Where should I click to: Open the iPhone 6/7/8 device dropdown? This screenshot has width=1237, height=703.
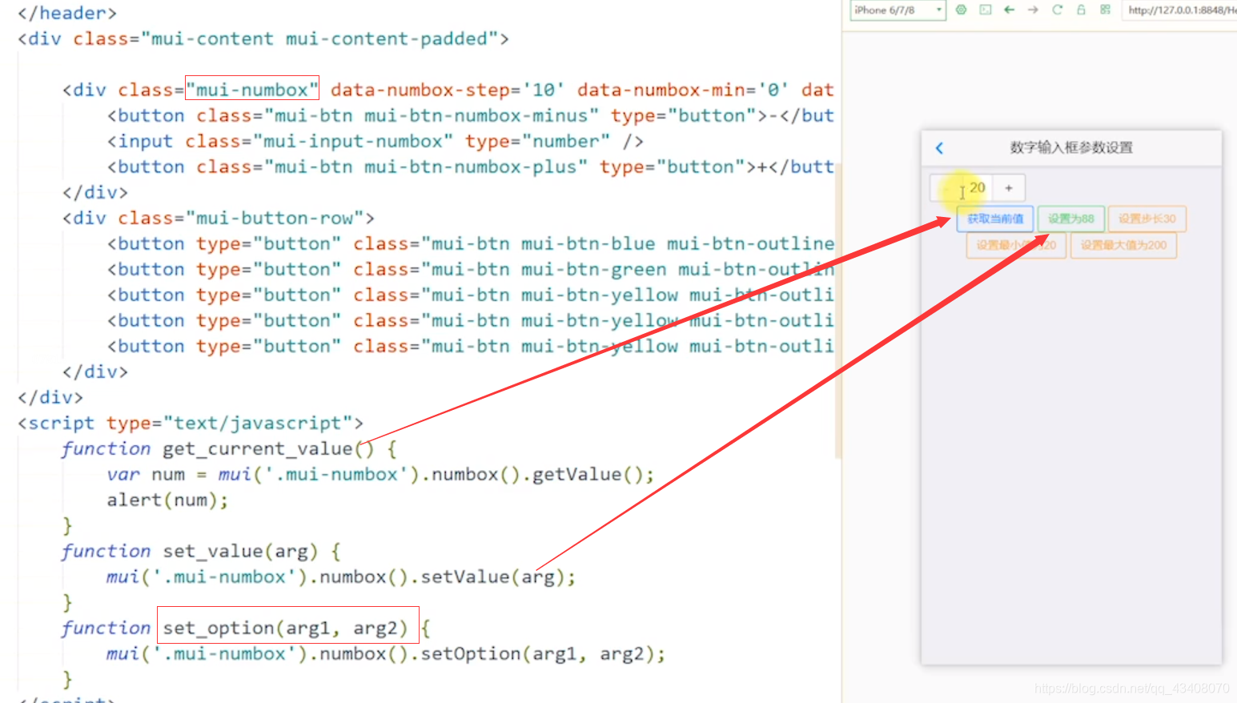[898, 10]
